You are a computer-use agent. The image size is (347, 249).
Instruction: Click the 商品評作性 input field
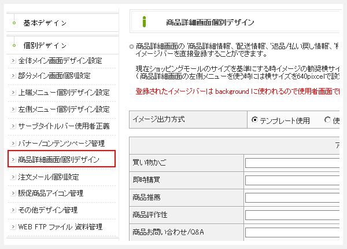point(295,215)
